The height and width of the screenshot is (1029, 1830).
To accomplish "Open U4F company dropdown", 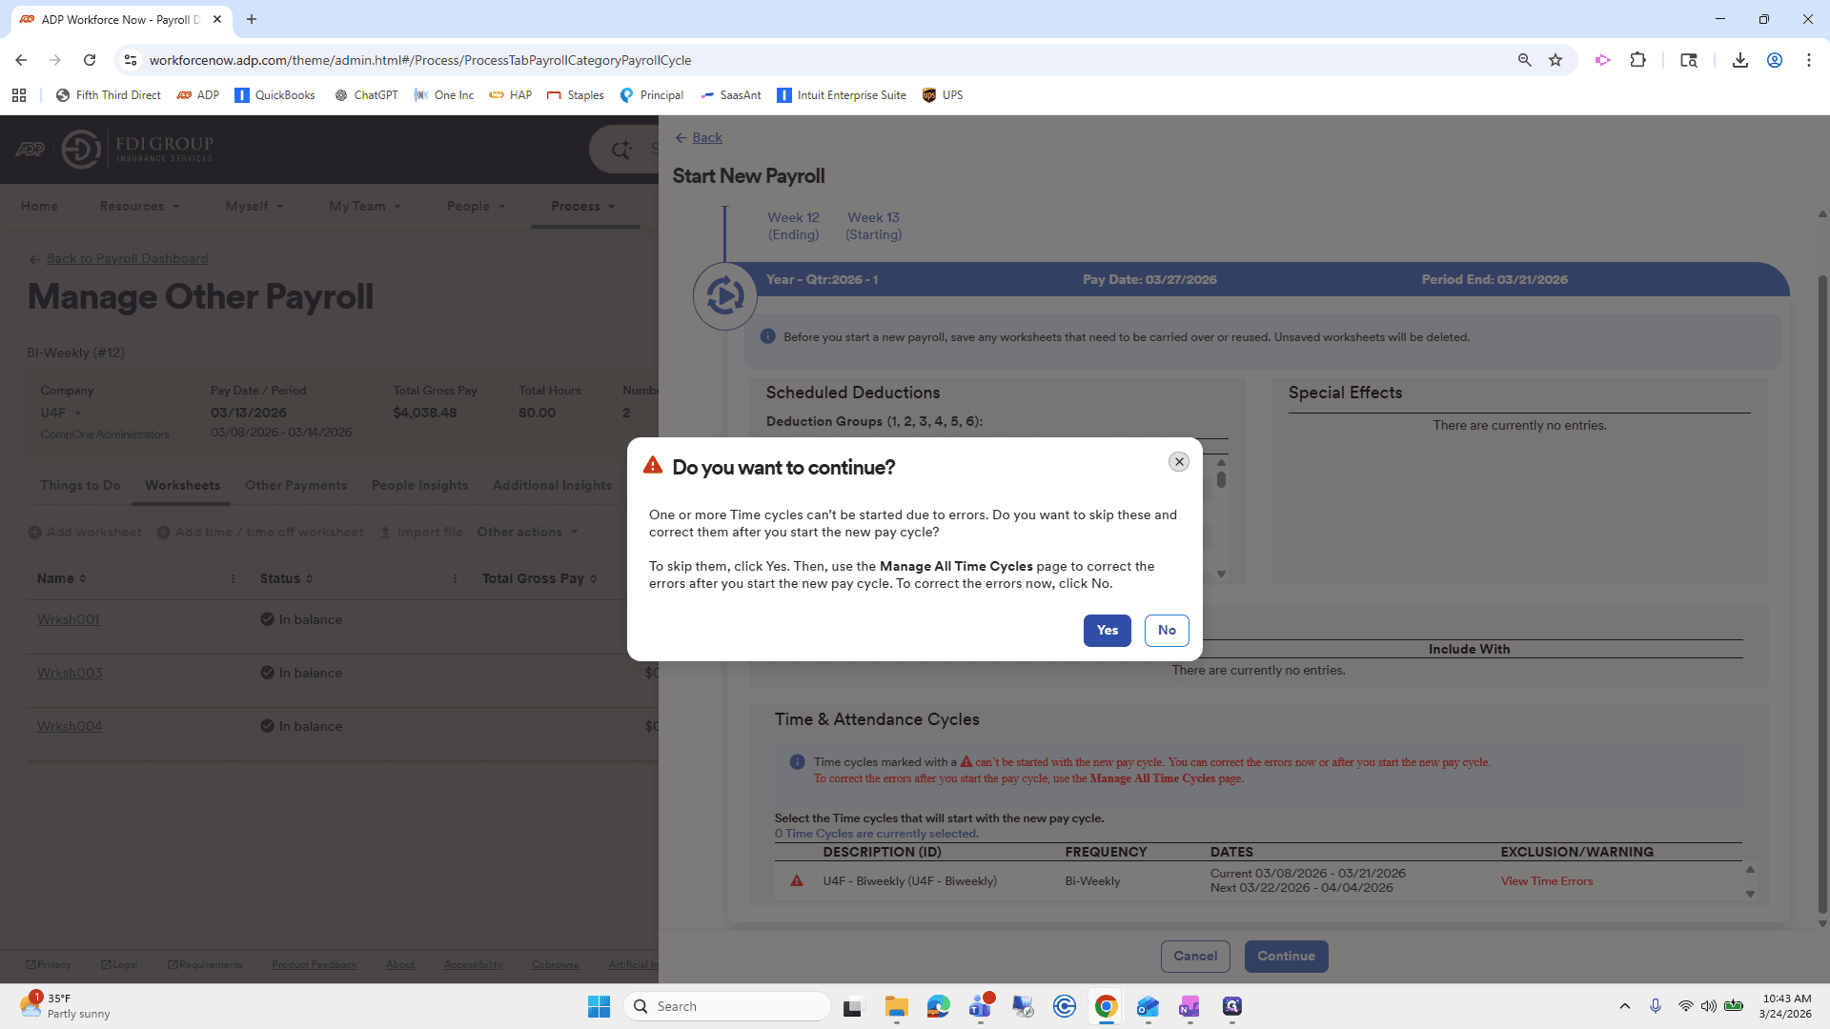I will click(61, 413).
